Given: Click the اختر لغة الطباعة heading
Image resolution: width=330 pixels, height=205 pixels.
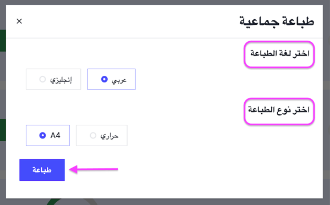Looking at the screenshot, I should tap(280, 53).
